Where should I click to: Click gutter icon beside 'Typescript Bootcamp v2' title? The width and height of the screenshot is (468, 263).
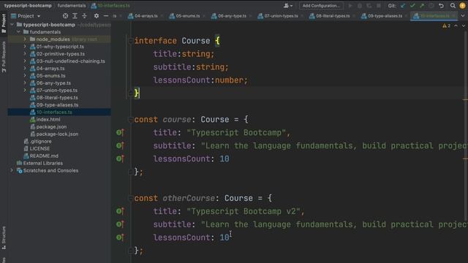pos(120,211)
